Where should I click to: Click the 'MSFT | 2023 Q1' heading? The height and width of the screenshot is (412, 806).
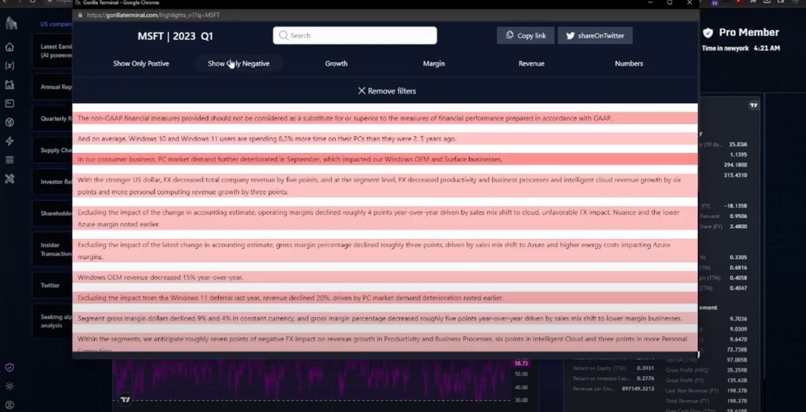pos(175,36)
